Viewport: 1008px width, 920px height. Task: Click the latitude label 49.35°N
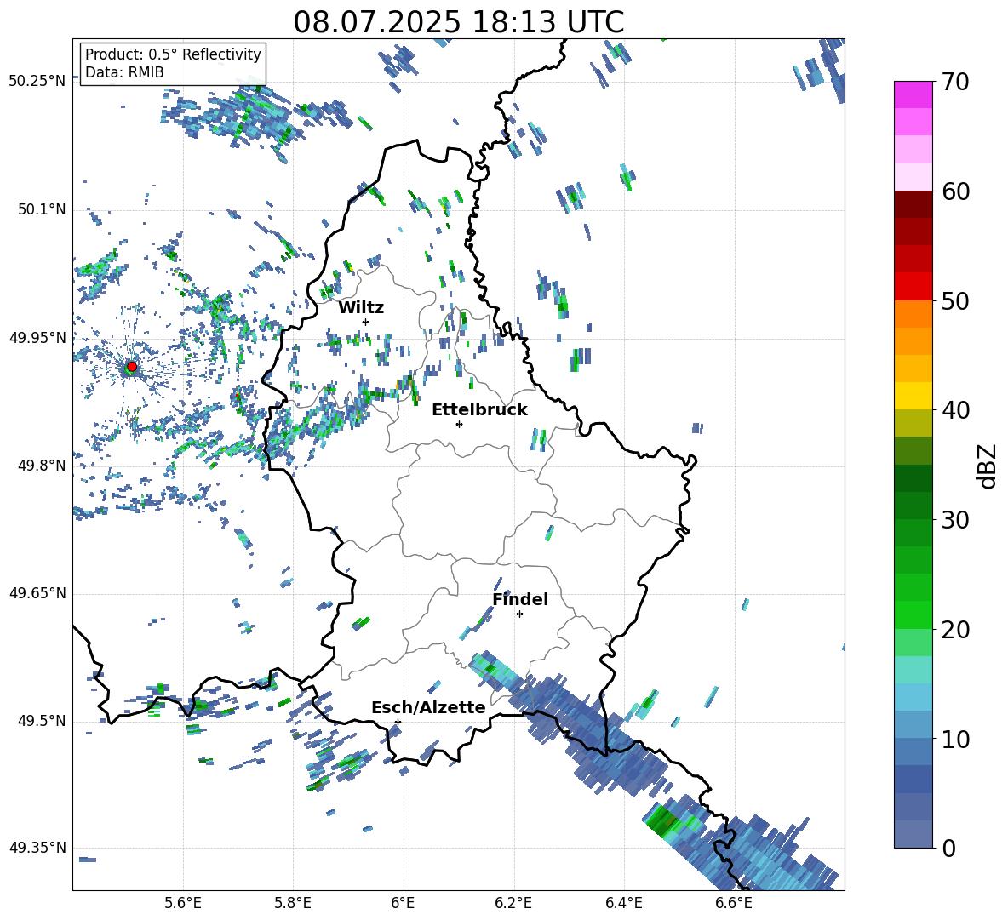(37, 848)
